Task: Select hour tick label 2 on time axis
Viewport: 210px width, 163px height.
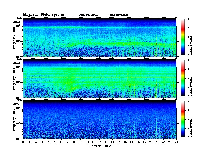Action: tap(36, 142)
